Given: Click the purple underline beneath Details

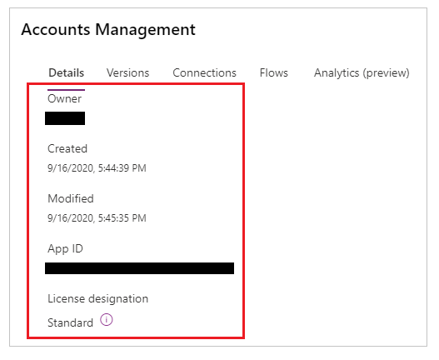Looking at the screenshot, I should [66, 90].
